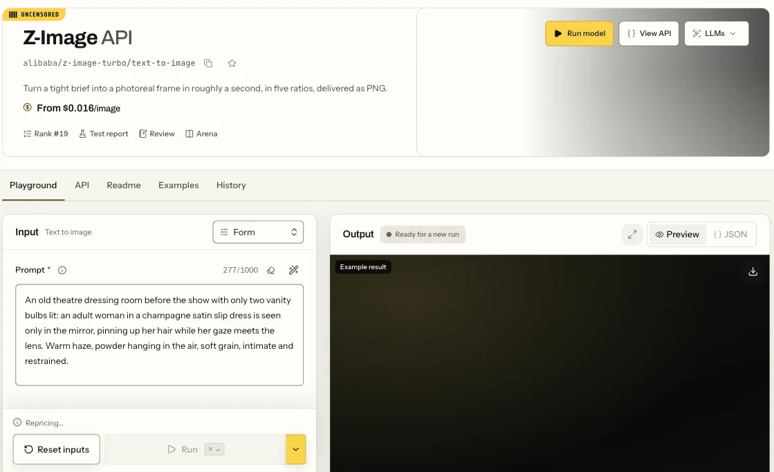
Task: Click the dollar coin pricing icon
Action: (x=28, y=107)
